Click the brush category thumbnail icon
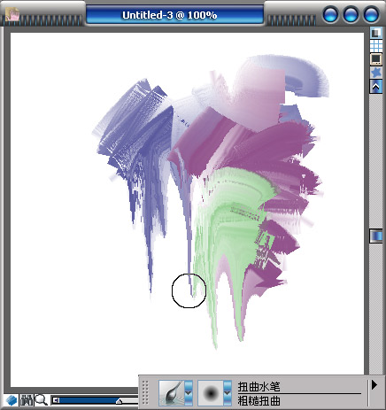 tap(172, 393)
